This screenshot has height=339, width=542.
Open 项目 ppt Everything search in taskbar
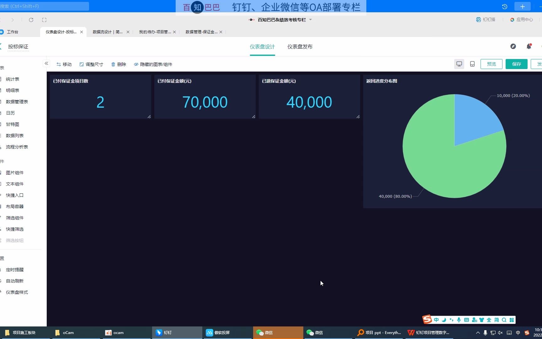tap(380, 333)
